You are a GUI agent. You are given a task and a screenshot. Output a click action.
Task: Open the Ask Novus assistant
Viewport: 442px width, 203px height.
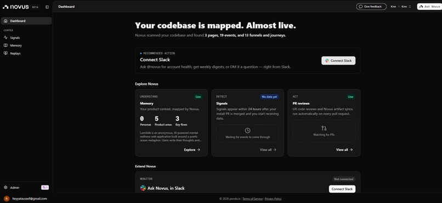(429, 7)
